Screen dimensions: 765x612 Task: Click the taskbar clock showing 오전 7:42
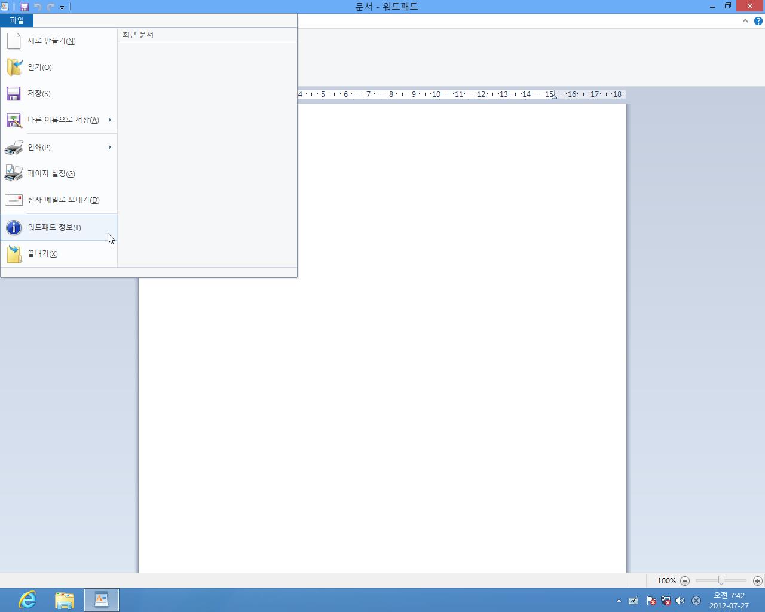(729, 601)
